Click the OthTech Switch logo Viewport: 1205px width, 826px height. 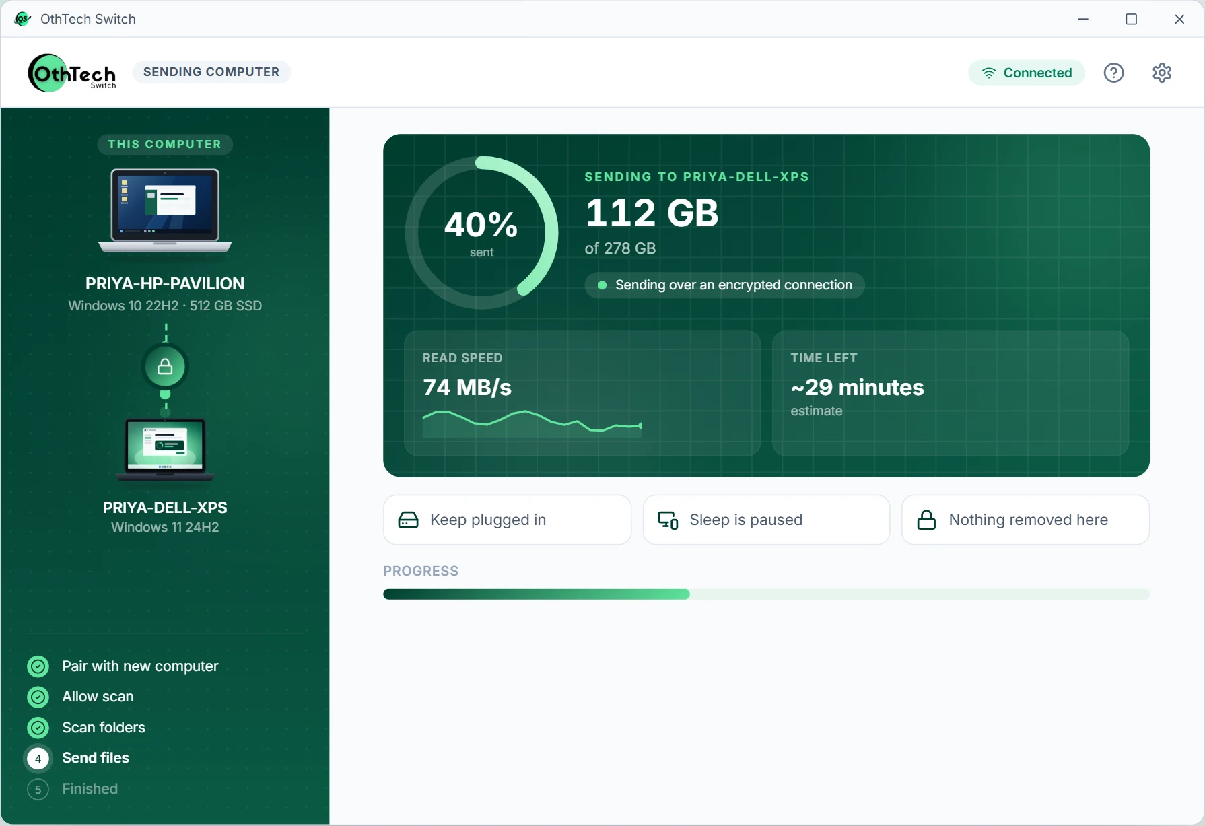click(x=72, y=73)
